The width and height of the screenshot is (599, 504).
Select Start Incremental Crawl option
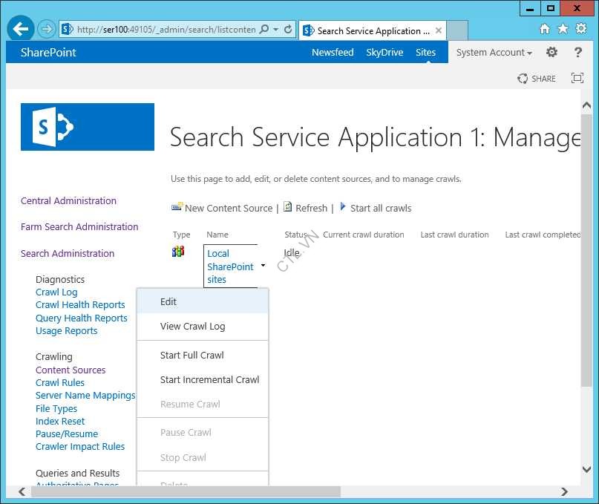click(x=209, y=379)
